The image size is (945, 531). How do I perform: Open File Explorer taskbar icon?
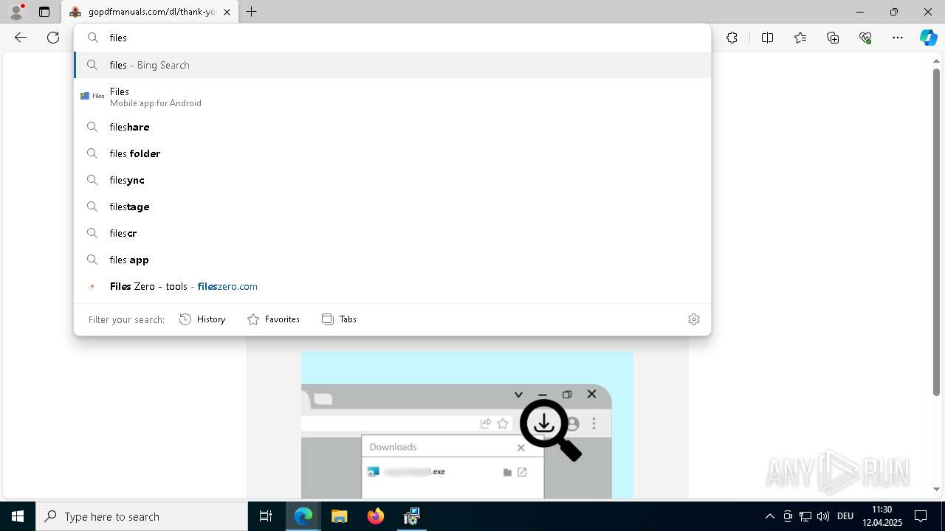point(339,516)
